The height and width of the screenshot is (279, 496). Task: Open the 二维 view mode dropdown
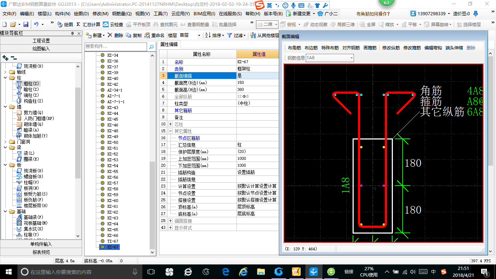[x=267, y=24]
